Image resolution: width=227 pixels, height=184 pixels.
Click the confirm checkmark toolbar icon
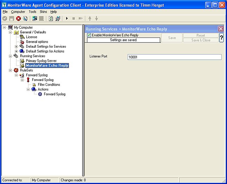pos(5,19)
